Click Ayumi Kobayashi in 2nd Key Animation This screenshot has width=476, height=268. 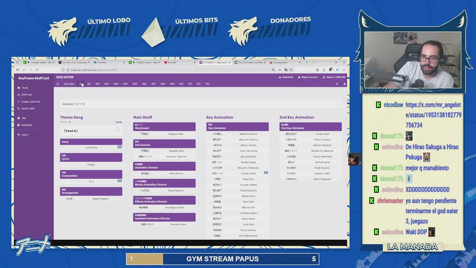point(323,179)
